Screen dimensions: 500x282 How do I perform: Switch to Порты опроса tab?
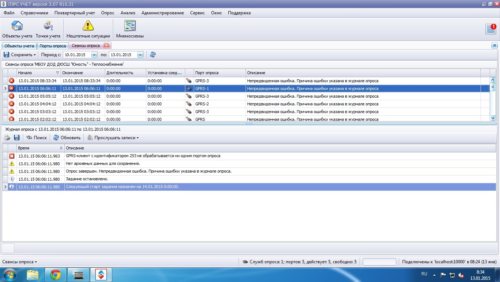(53, 46)
